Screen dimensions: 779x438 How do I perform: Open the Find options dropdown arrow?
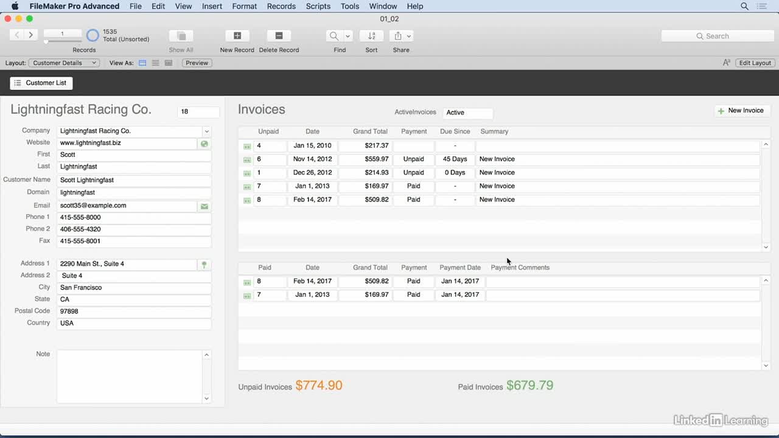point(348,36)
